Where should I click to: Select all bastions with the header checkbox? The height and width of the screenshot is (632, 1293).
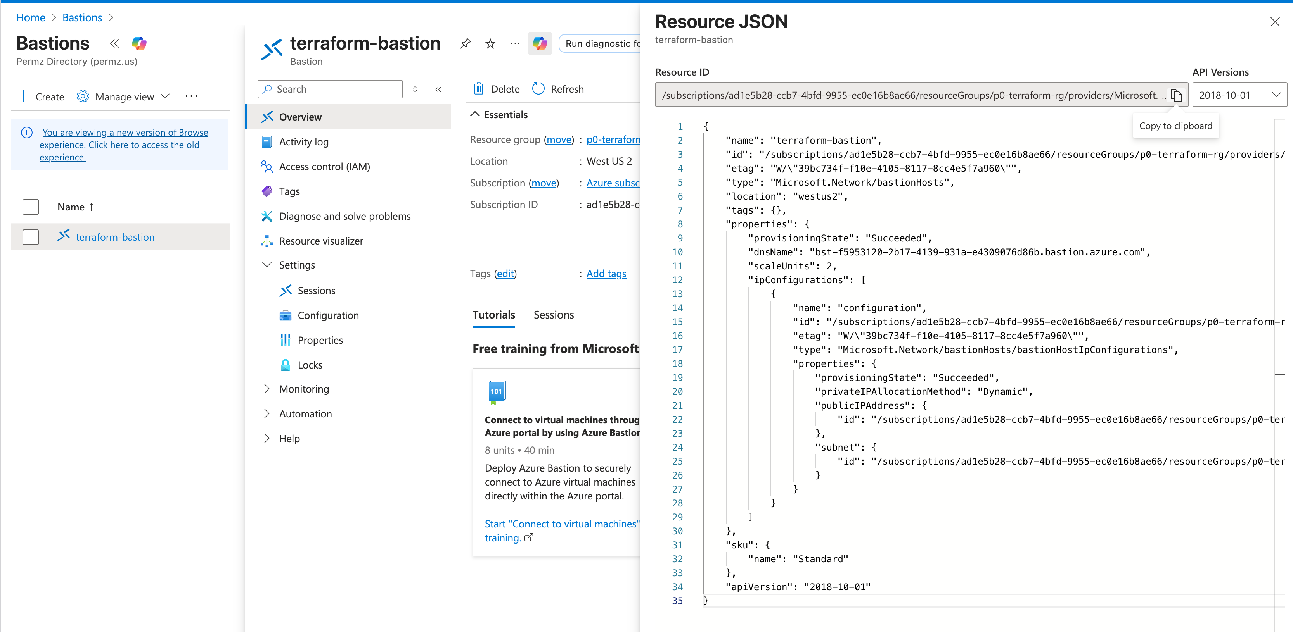31,207
